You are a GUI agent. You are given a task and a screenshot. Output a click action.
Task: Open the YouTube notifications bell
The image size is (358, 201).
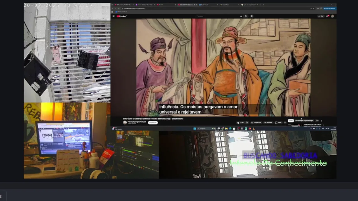328,16
